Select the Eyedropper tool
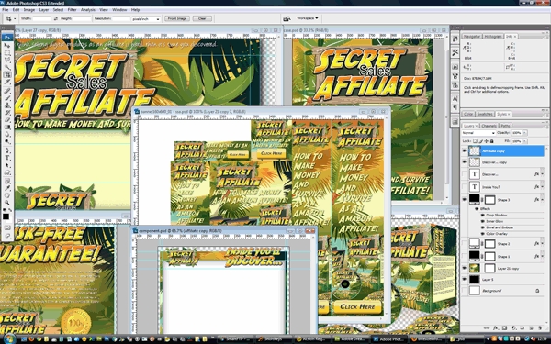 [7, 188]
